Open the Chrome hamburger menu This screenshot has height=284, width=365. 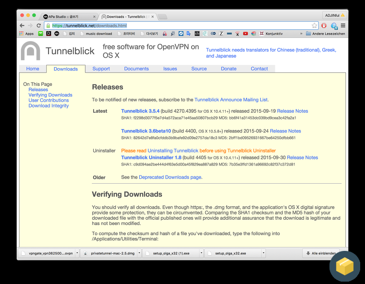(343, 25)
